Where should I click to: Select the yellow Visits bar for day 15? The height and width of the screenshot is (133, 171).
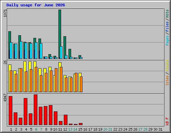[x=80, y=82]
